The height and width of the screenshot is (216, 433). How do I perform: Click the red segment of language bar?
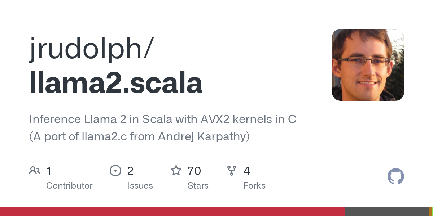tap(172, 212)
